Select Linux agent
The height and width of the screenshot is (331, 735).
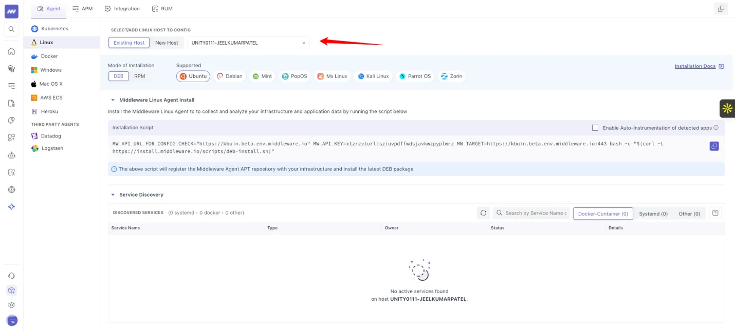coord(62,43)
